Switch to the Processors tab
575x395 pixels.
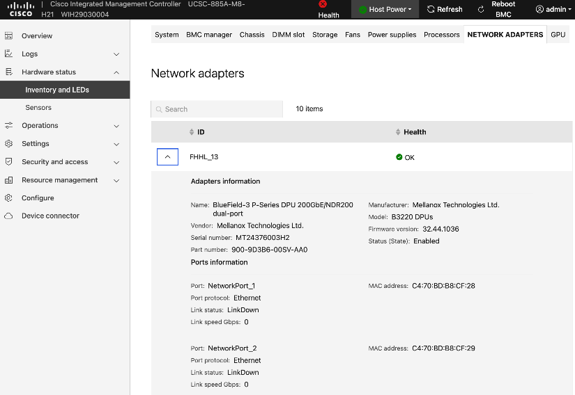pos(441,34)
